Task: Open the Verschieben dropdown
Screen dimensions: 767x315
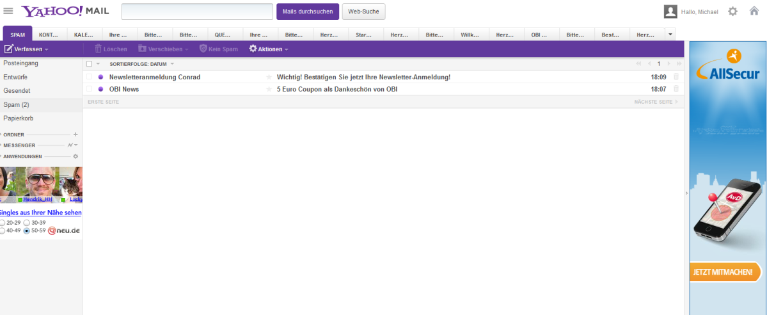Action: coord(164,49)
